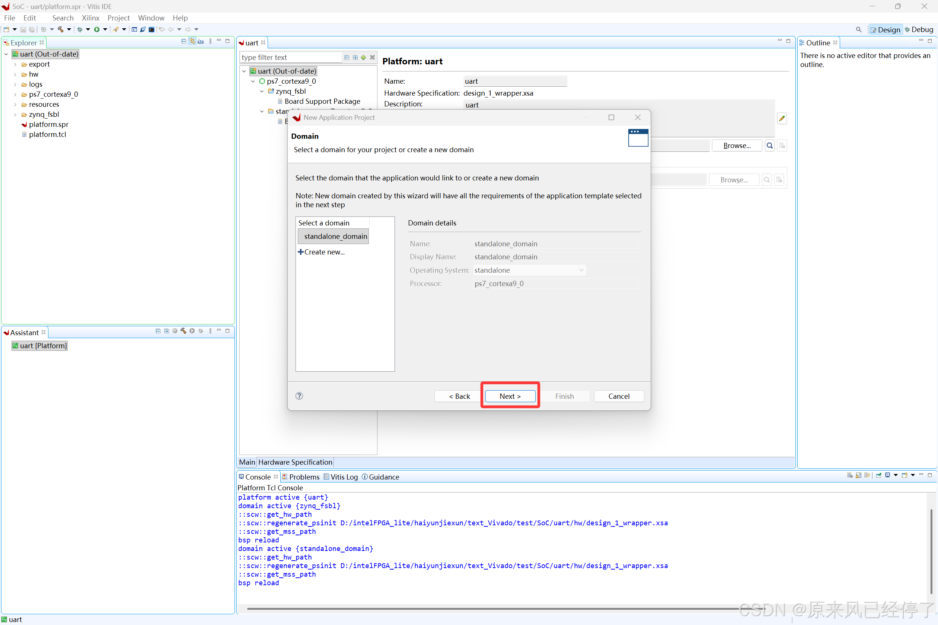Click the Next button
938x625 pixels.
click(x=510, y=396)
